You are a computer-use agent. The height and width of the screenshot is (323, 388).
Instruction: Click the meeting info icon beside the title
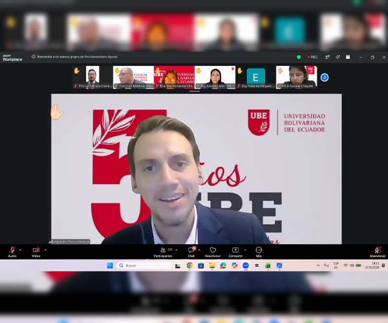34,57
